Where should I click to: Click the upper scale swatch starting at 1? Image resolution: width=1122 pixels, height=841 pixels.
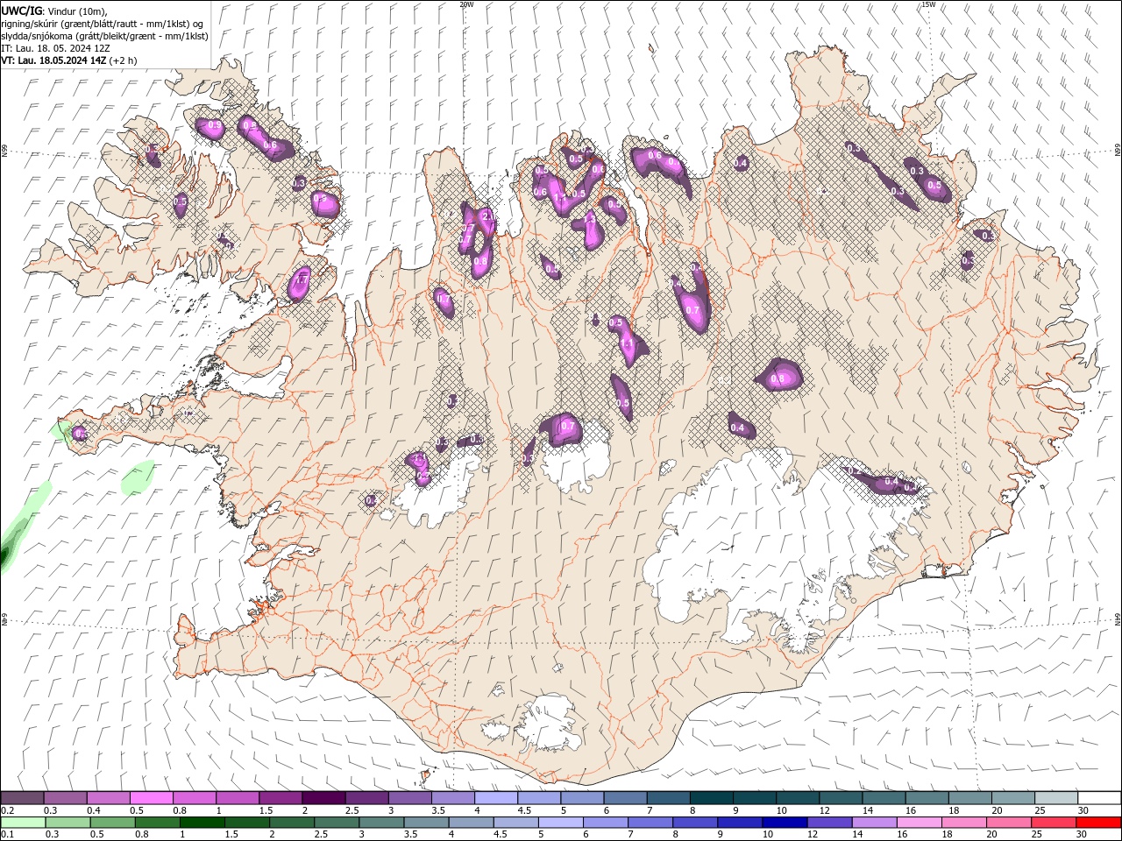[x=238, y=798]
